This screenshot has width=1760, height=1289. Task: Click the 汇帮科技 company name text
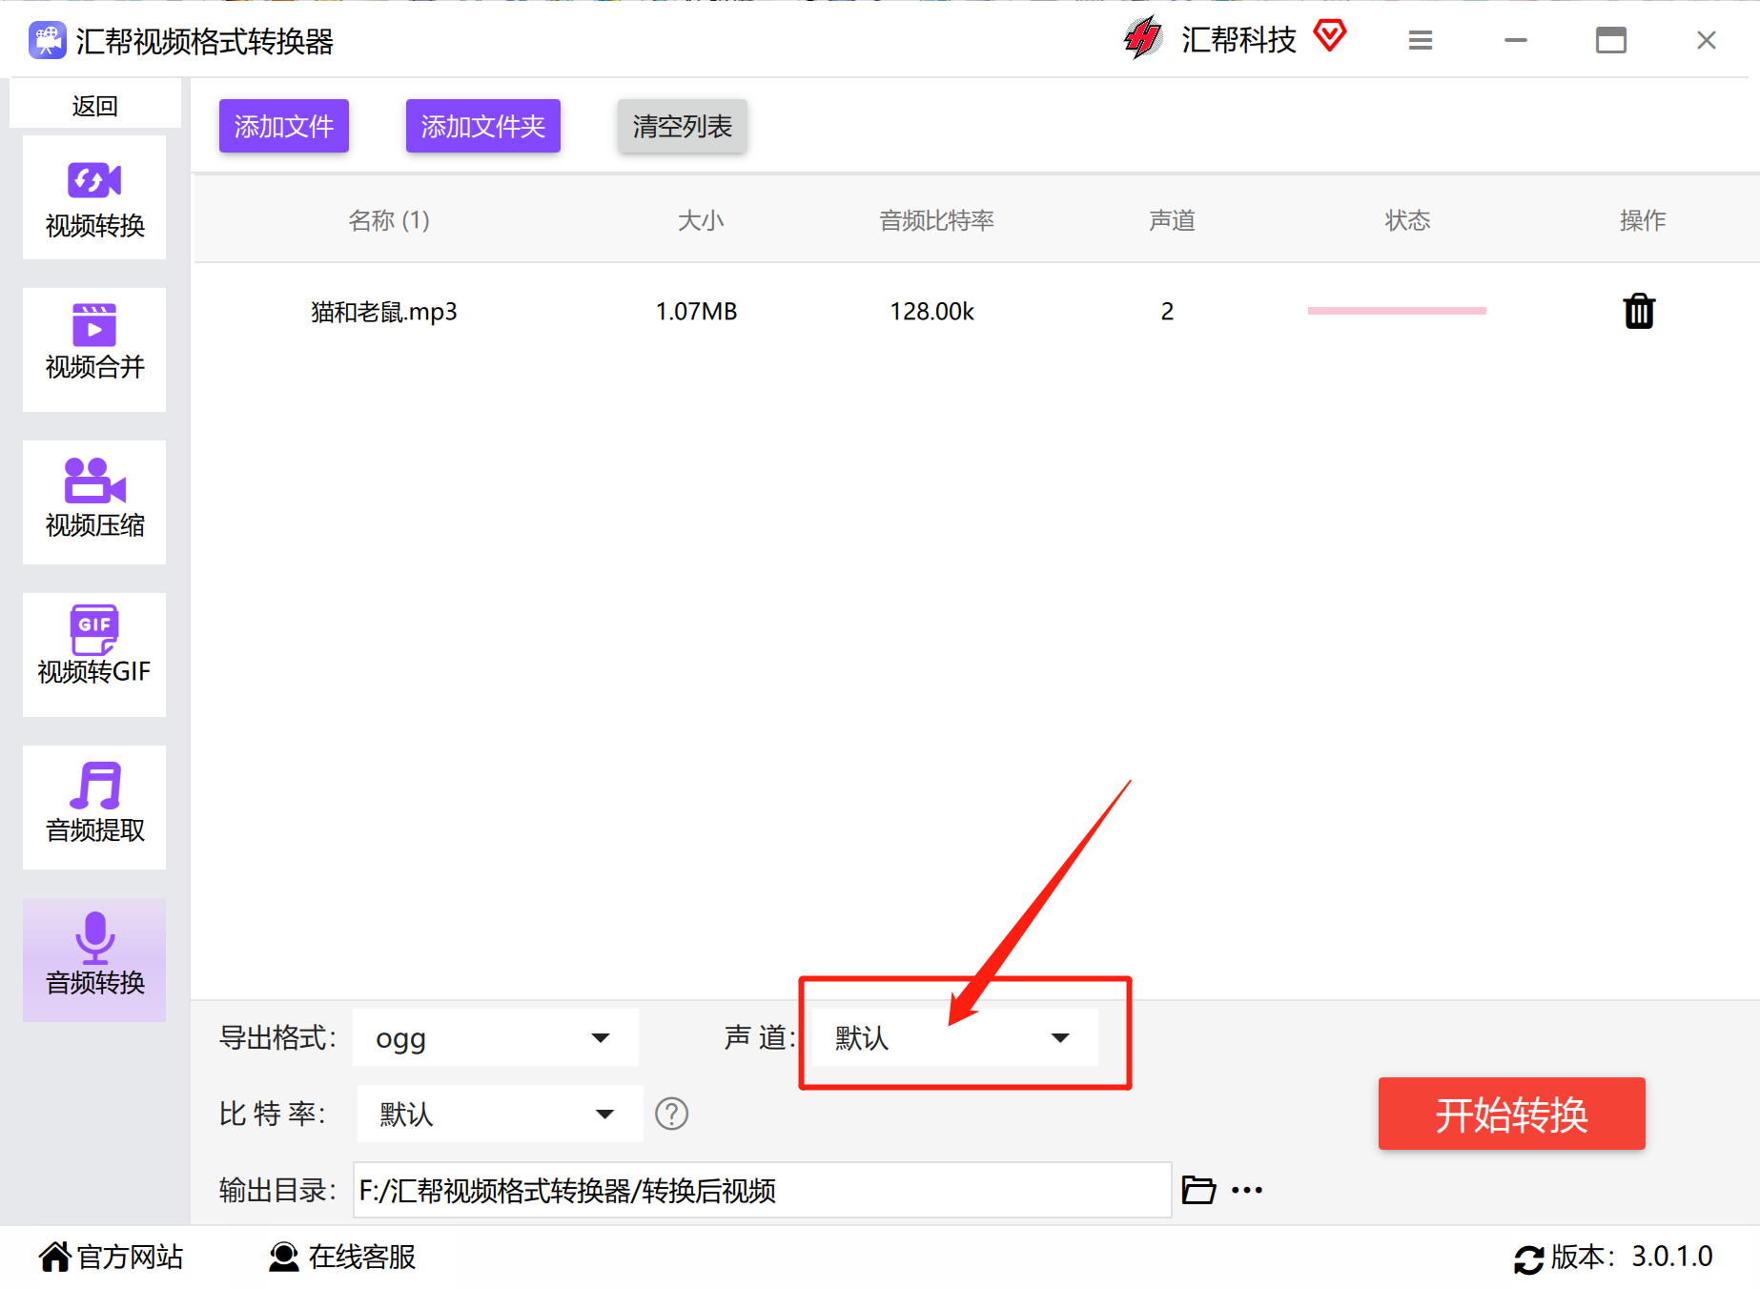click(1238, 40)
